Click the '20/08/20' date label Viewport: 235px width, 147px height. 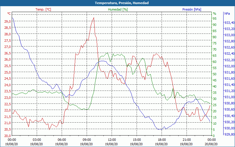(x=211, y=144)
